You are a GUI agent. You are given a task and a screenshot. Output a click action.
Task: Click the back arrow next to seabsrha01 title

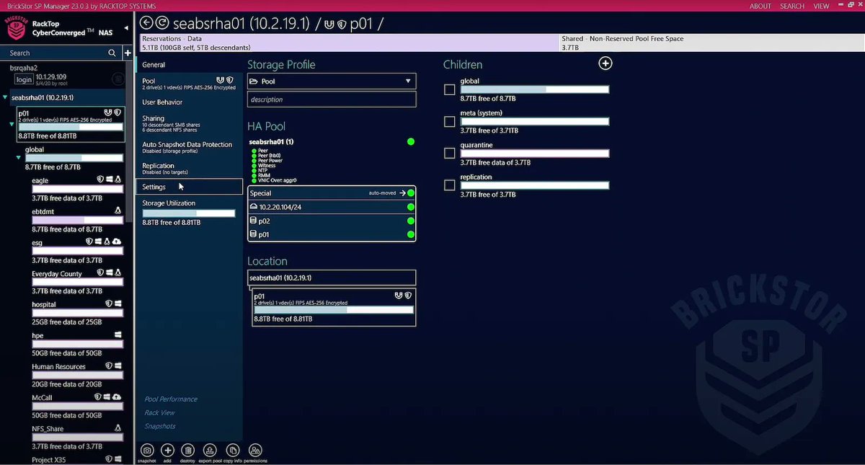[x=147, y=23]
